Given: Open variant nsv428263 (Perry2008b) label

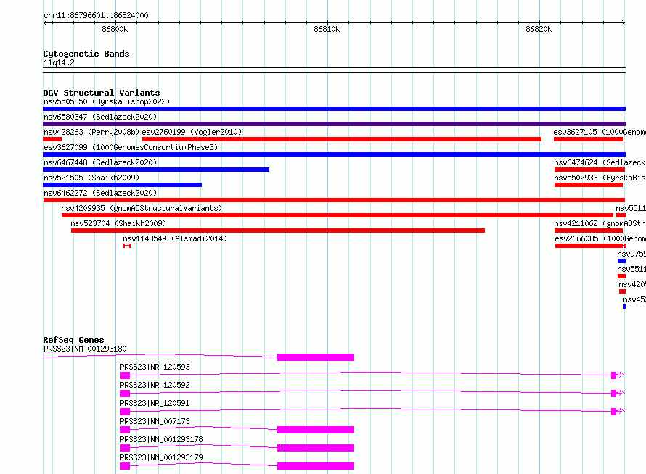Looking at the screenshot, I should coord(91,132).
